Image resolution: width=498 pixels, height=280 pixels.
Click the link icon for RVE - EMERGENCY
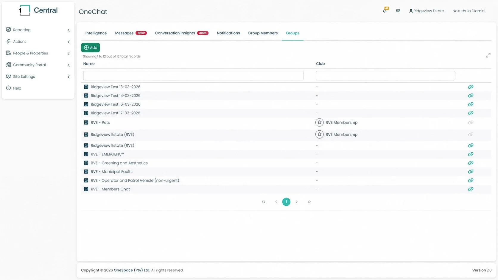471,154
